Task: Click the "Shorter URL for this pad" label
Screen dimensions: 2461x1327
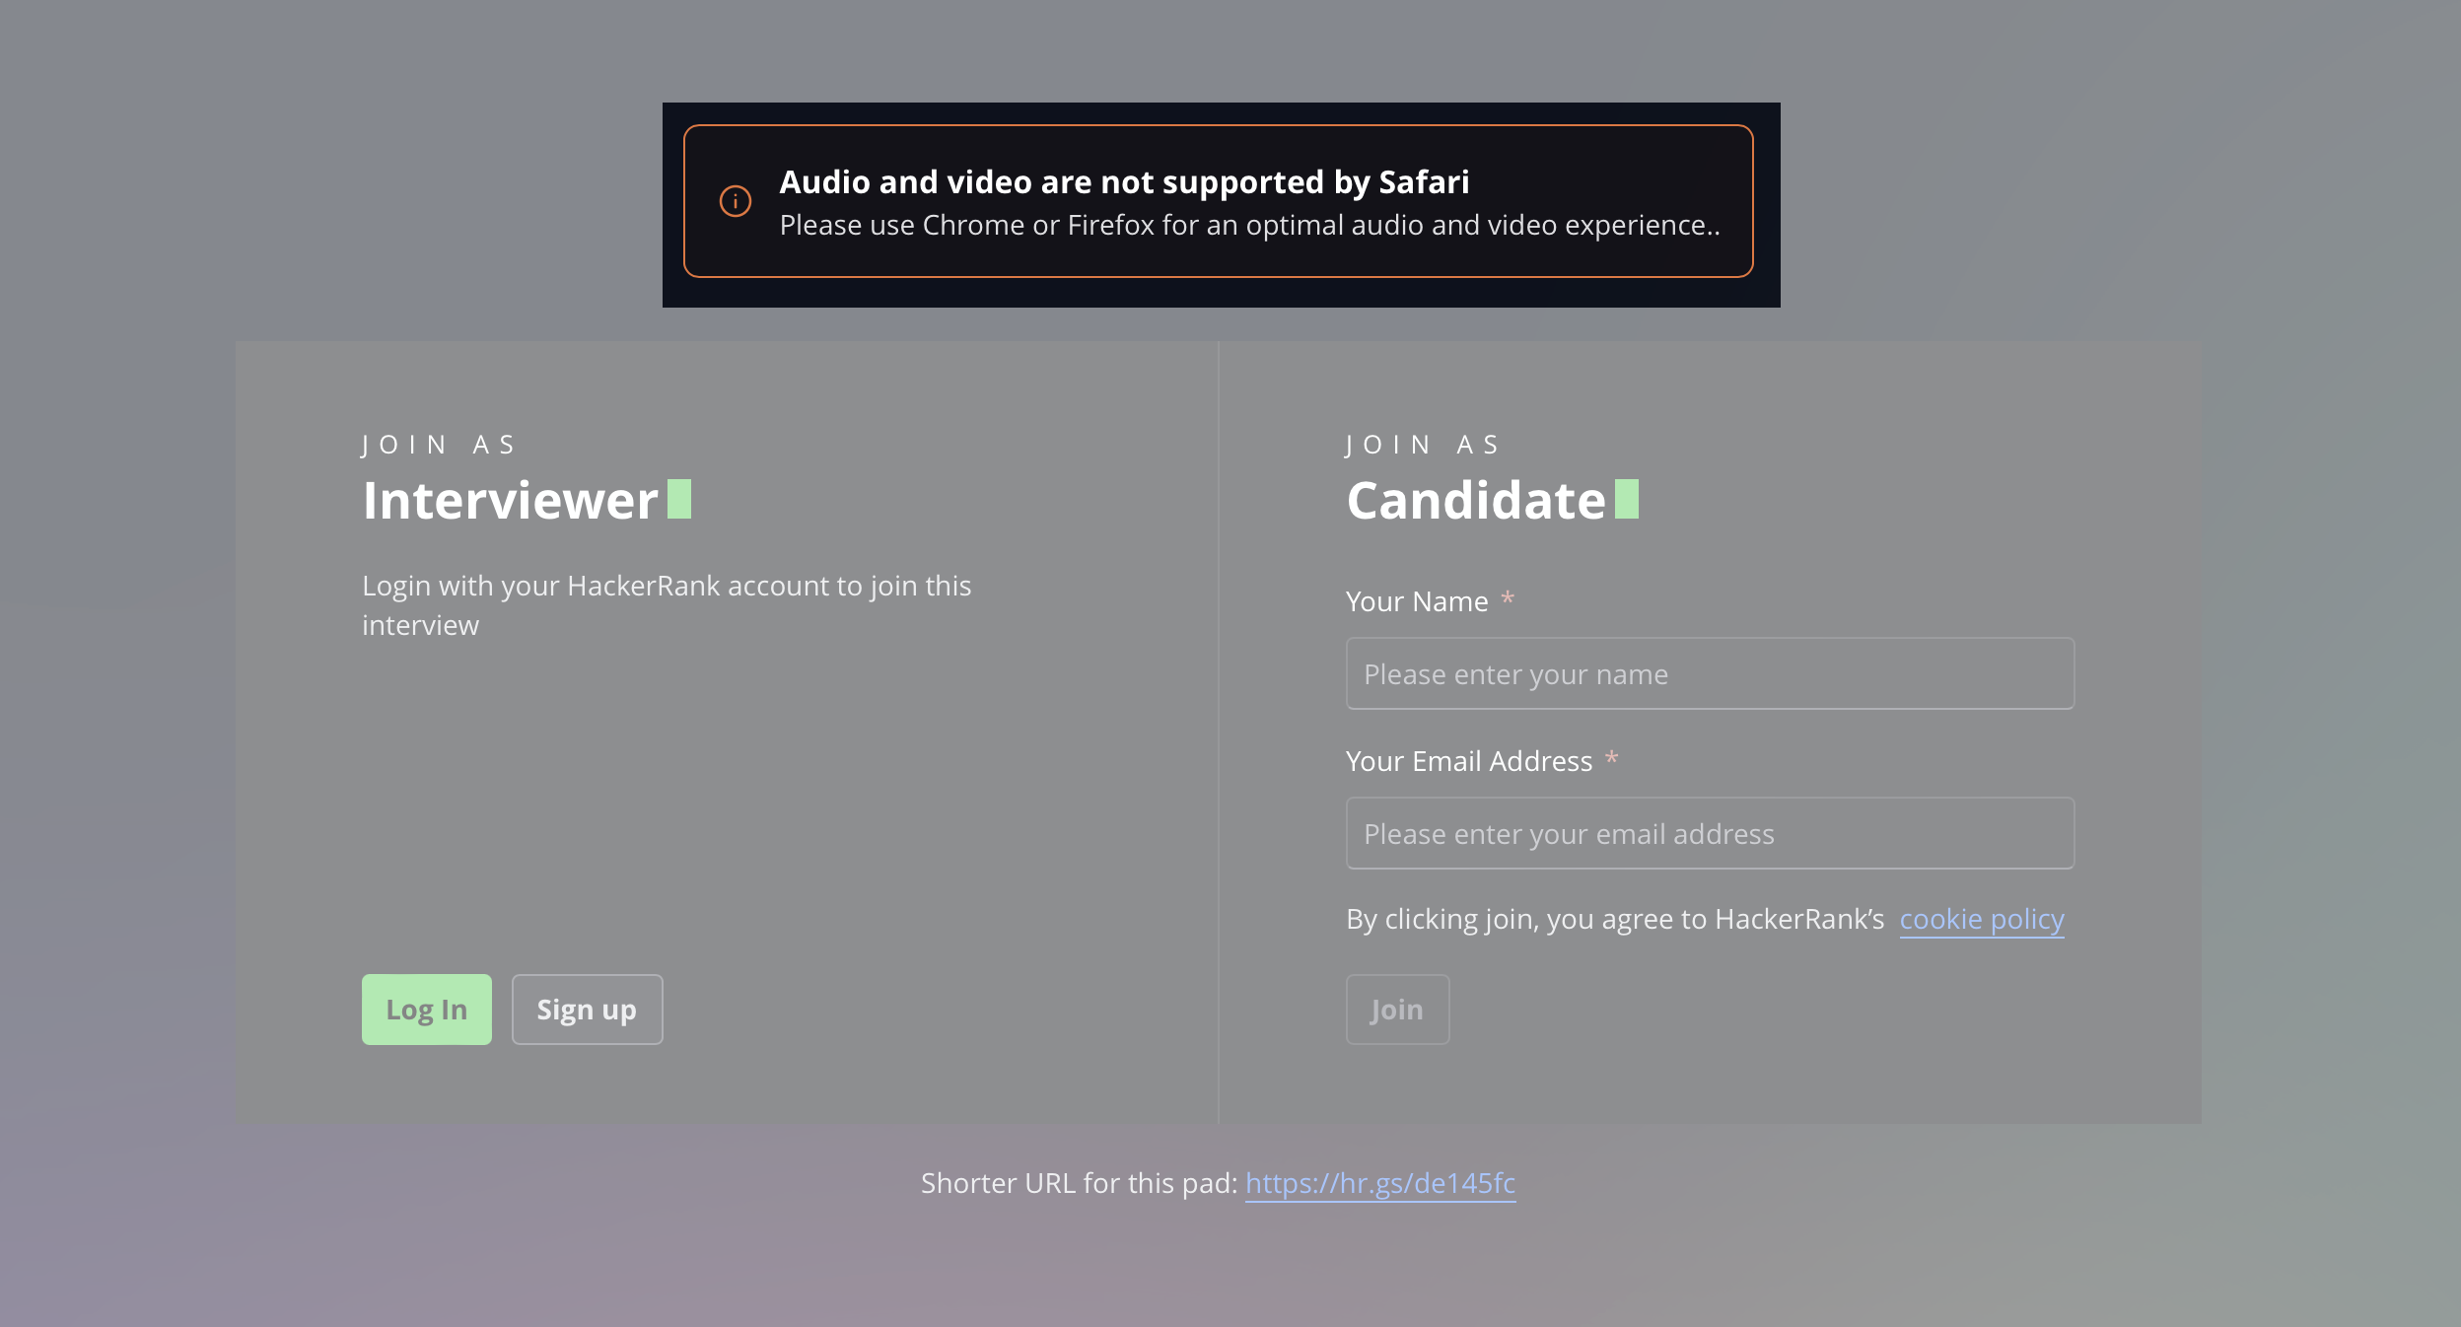Action: tap(1079, 1183)
